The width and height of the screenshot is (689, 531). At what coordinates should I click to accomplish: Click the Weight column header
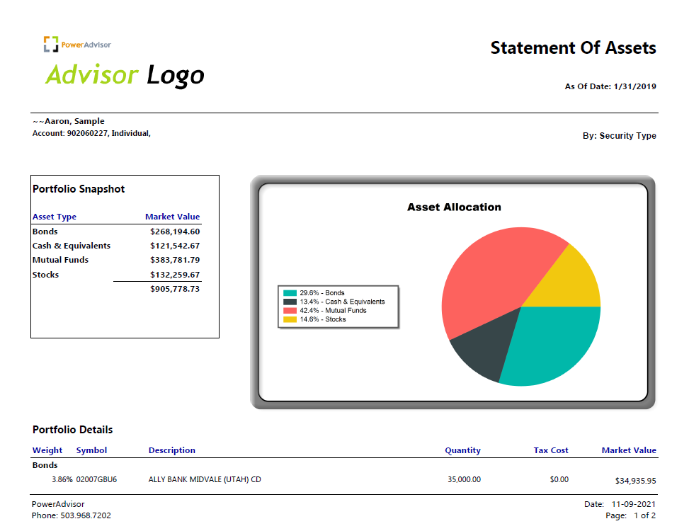(x=47, y=450)
